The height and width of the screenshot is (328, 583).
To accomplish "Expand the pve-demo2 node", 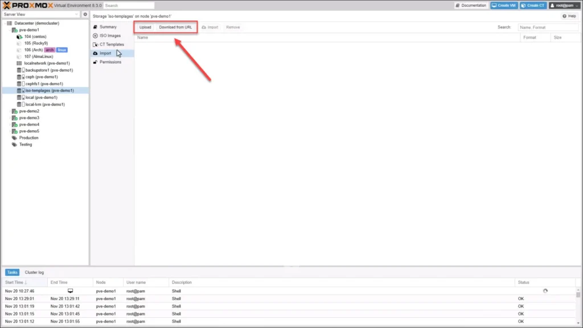I will tap(9, 111).
